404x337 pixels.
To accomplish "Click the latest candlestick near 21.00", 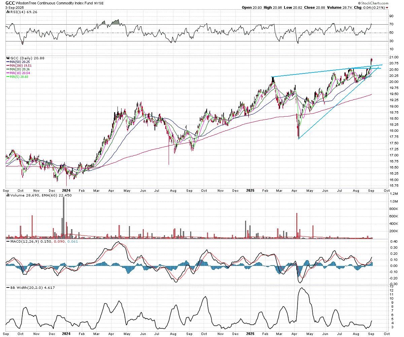I will click(371, 61).
